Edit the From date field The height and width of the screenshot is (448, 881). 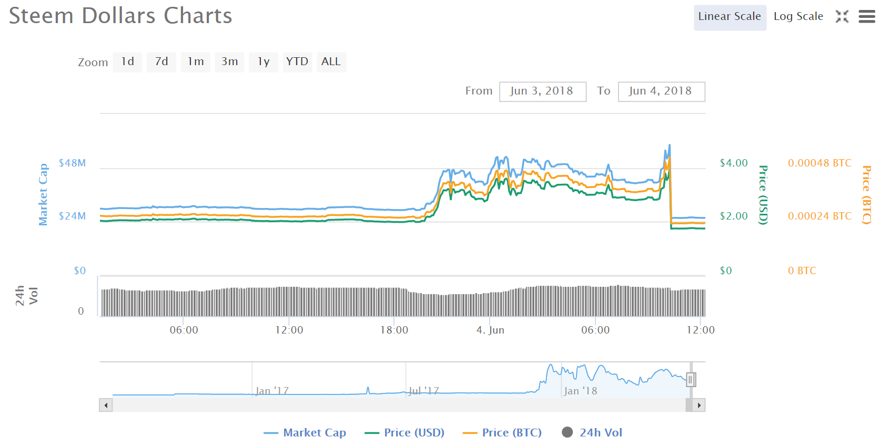point(543,91)
